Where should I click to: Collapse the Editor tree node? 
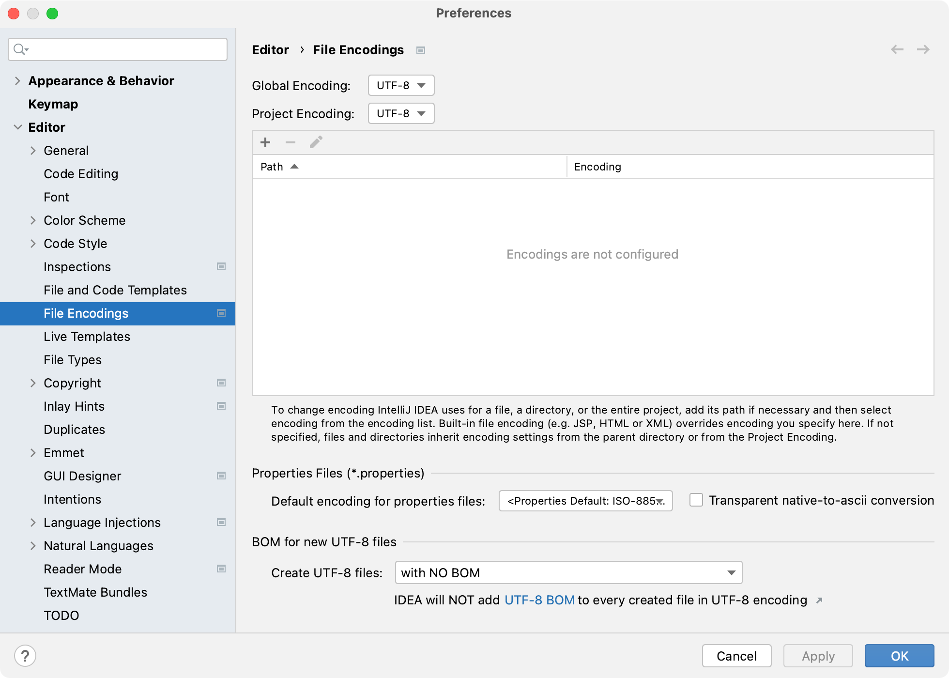click(17, 127)
